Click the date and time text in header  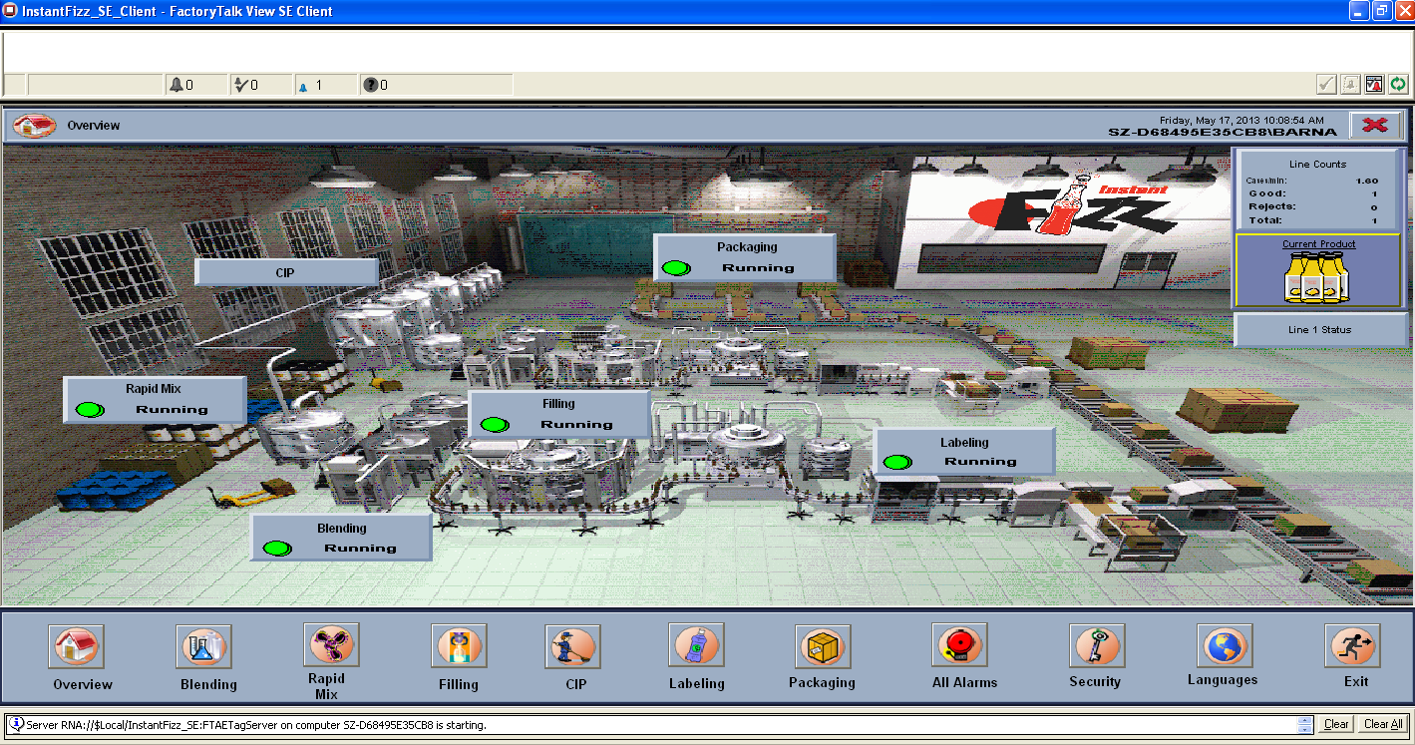1241,120
